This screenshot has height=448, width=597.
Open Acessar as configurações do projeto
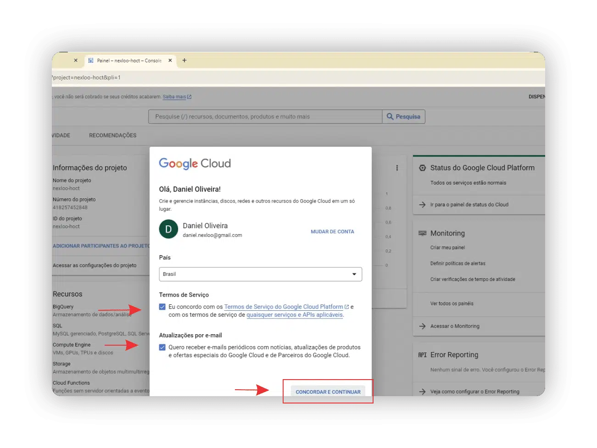click(95, 265)
